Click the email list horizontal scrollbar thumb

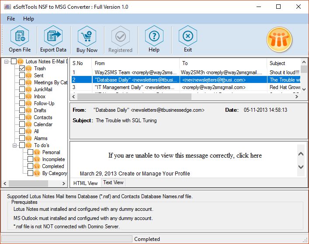pyautogui.click(x=135, y=96)
